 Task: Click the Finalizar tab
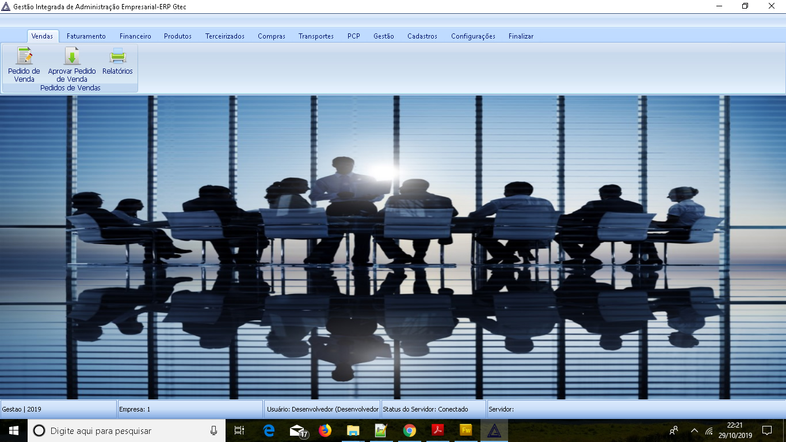click(521, 36)
